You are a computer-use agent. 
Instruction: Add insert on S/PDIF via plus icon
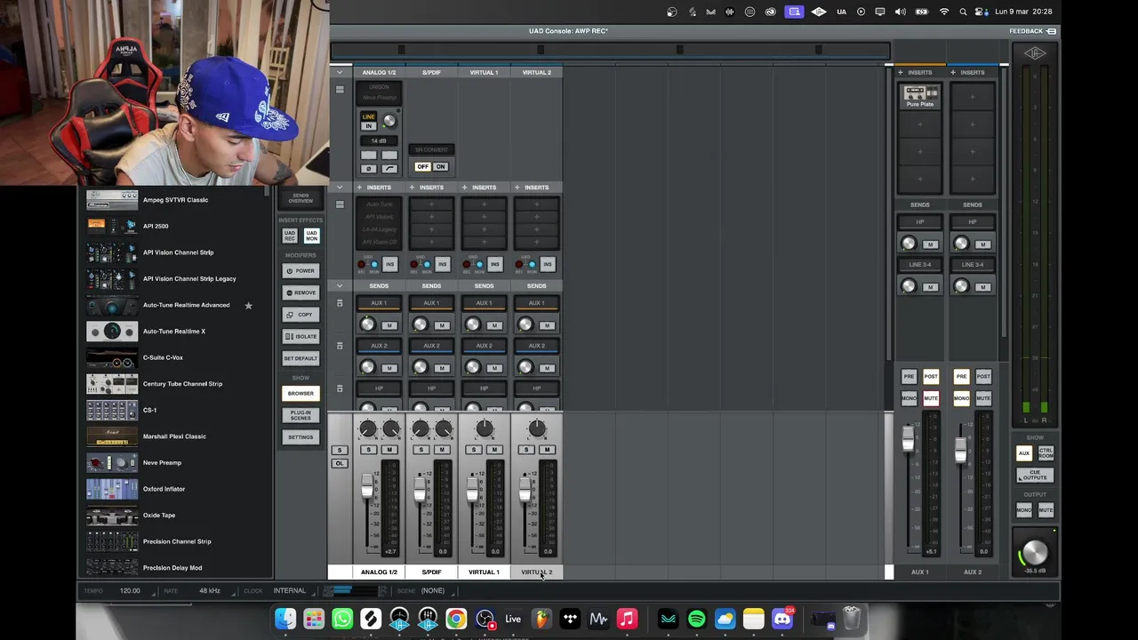pyautogui.click(x=412, y=188)
